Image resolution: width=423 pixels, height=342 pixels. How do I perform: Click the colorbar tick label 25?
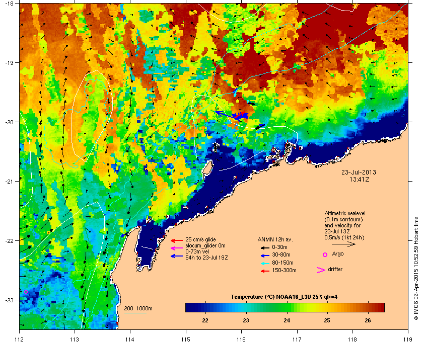(327, 320)
